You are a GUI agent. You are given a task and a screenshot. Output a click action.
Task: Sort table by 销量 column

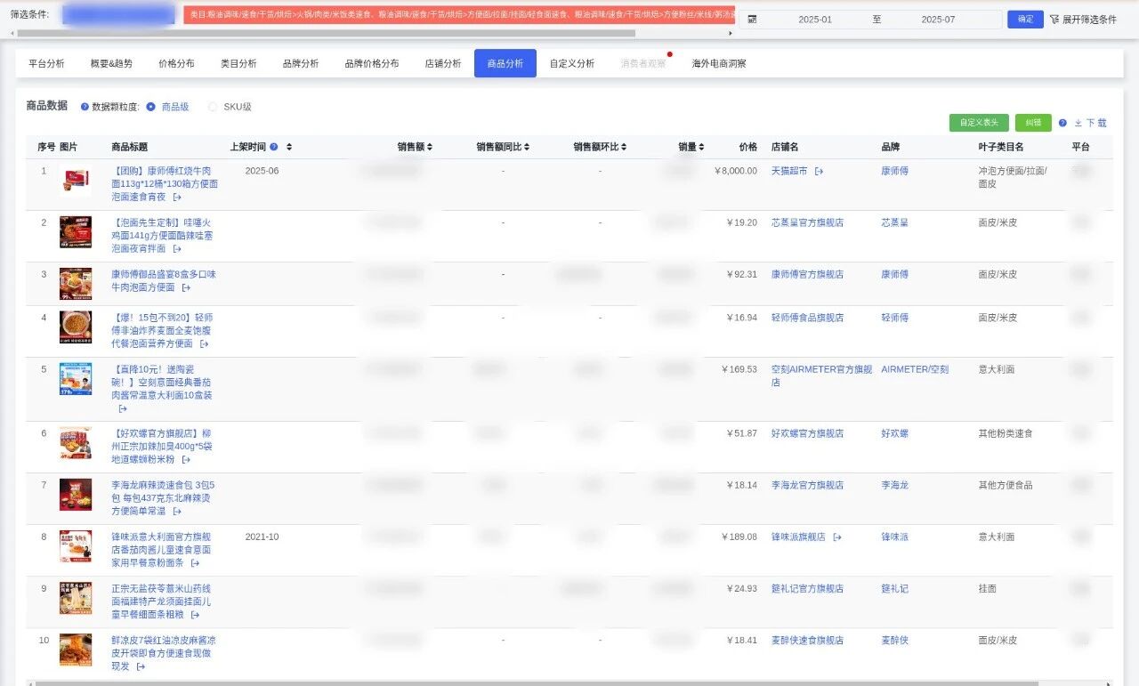701,147
